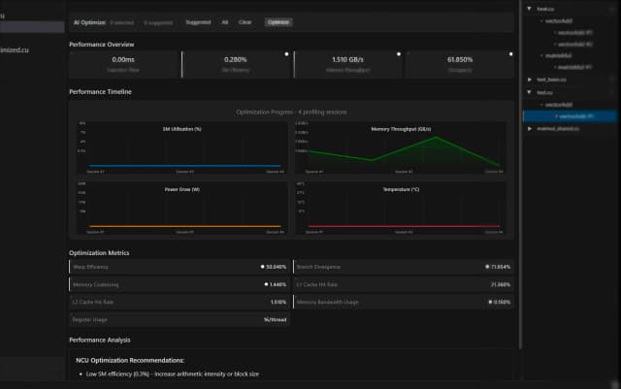This screenshot has width=621, height=389.
Task: Select the Memory Bandwidth Usage metric dot
Action: [487, 302]
